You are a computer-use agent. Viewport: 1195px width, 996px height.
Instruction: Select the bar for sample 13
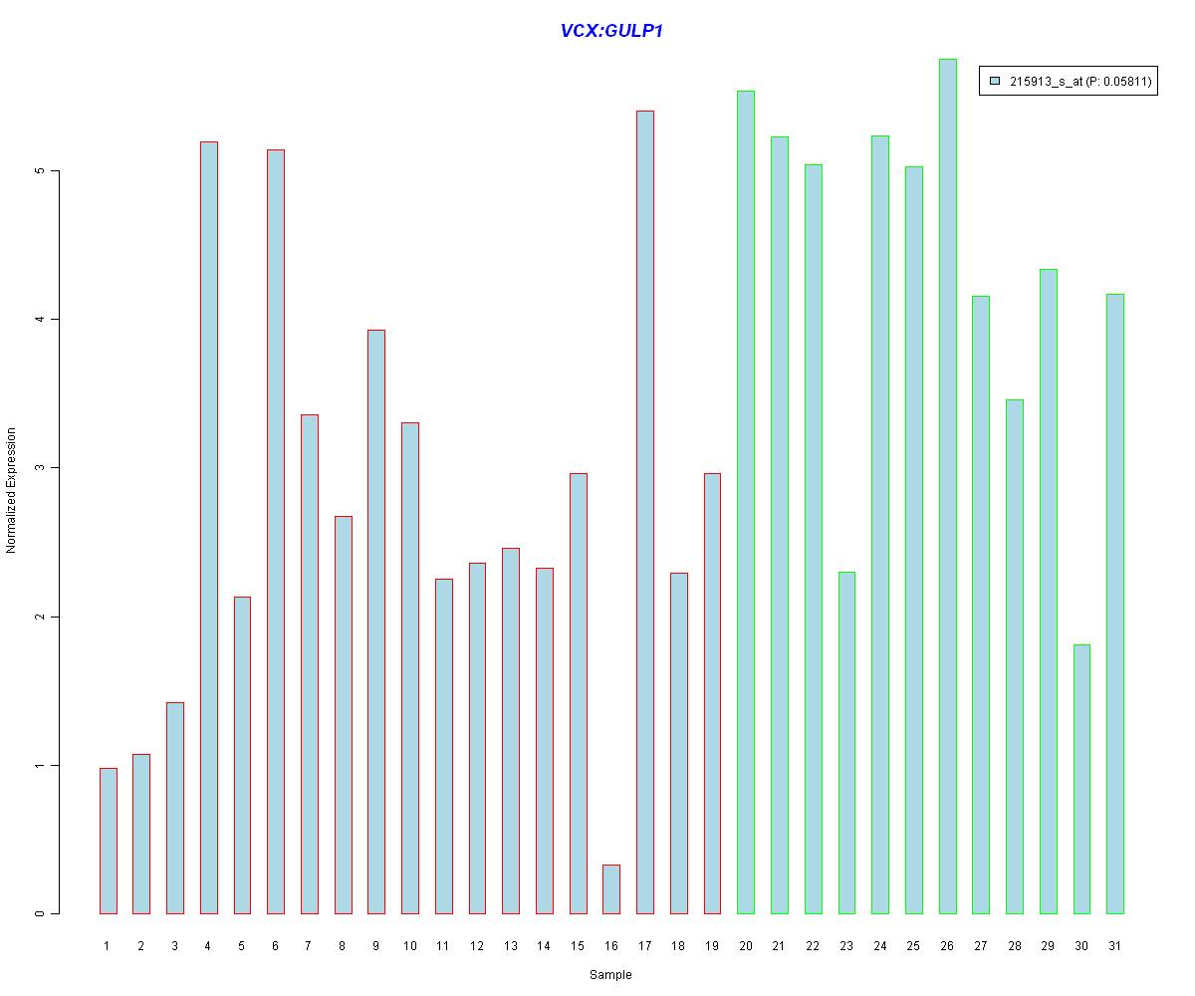coord(511,731)
